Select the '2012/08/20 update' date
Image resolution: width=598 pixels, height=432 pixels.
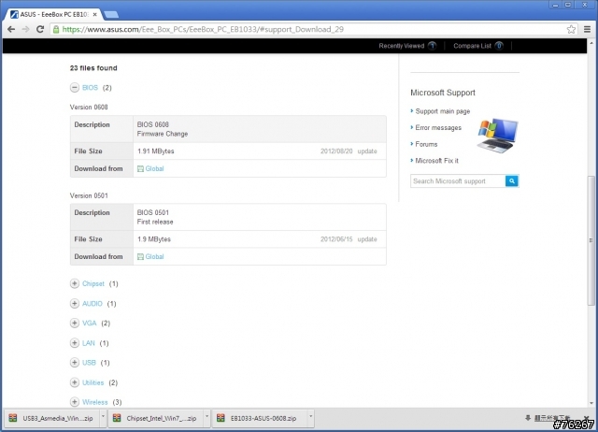[x=349, y=151]
